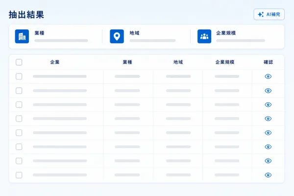The width and height of the screenshot is (294, 196).
Task: Check the sixth row's checkbox
Action: (x=19, y=147)
